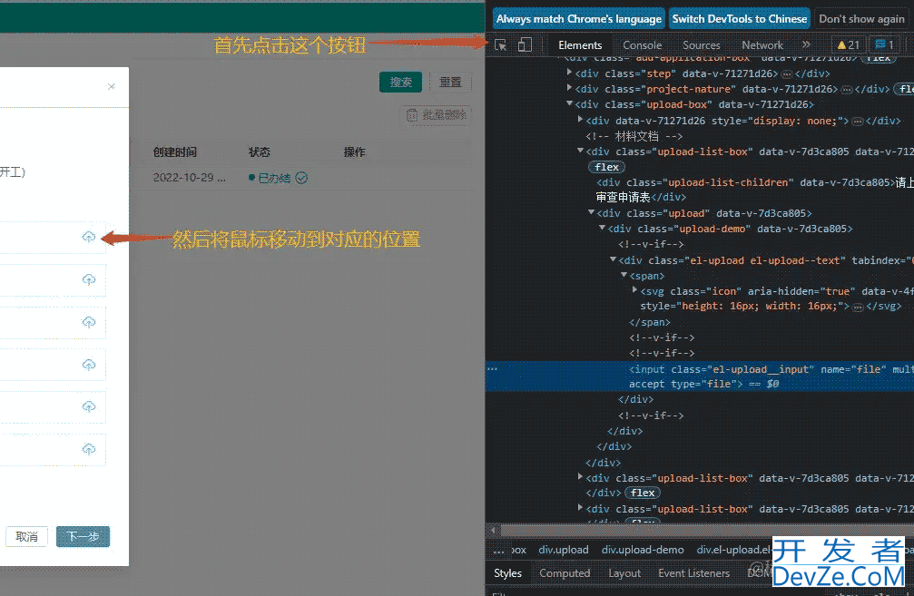The image size is (914, 596).
Task: Click fourth cloud upload icon
Action: coord(89,365)
